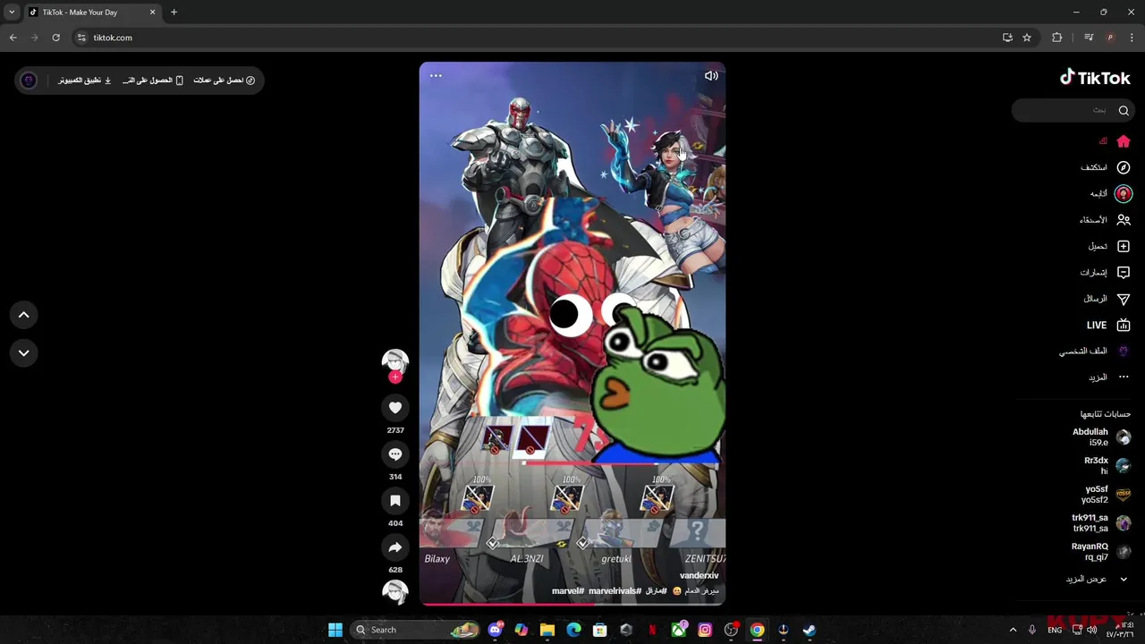Click the tiktok.com address bar
This screenshot has width=1145, height=644.
click(537, 38)
